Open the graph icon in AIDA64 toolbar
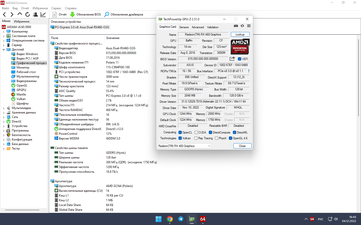This screenshot has height=225, width=361. [43, 14]
